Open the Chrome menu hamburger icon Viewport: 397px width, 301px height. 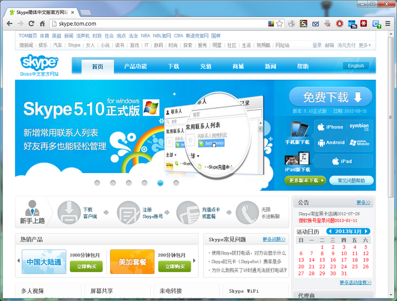[x=388, y=24]
